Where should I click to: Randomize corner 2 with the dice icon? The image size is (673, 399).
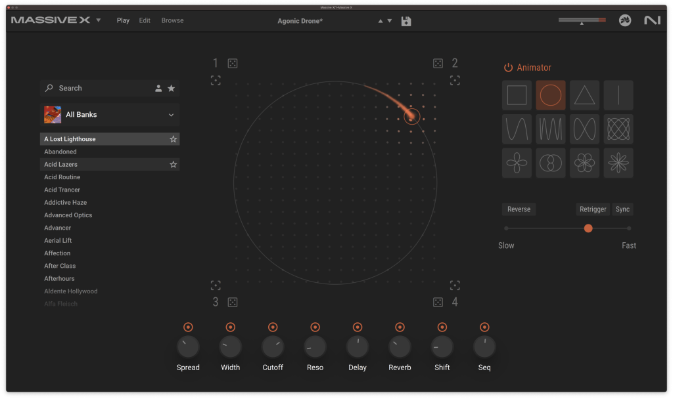click(x=438, y=64)
